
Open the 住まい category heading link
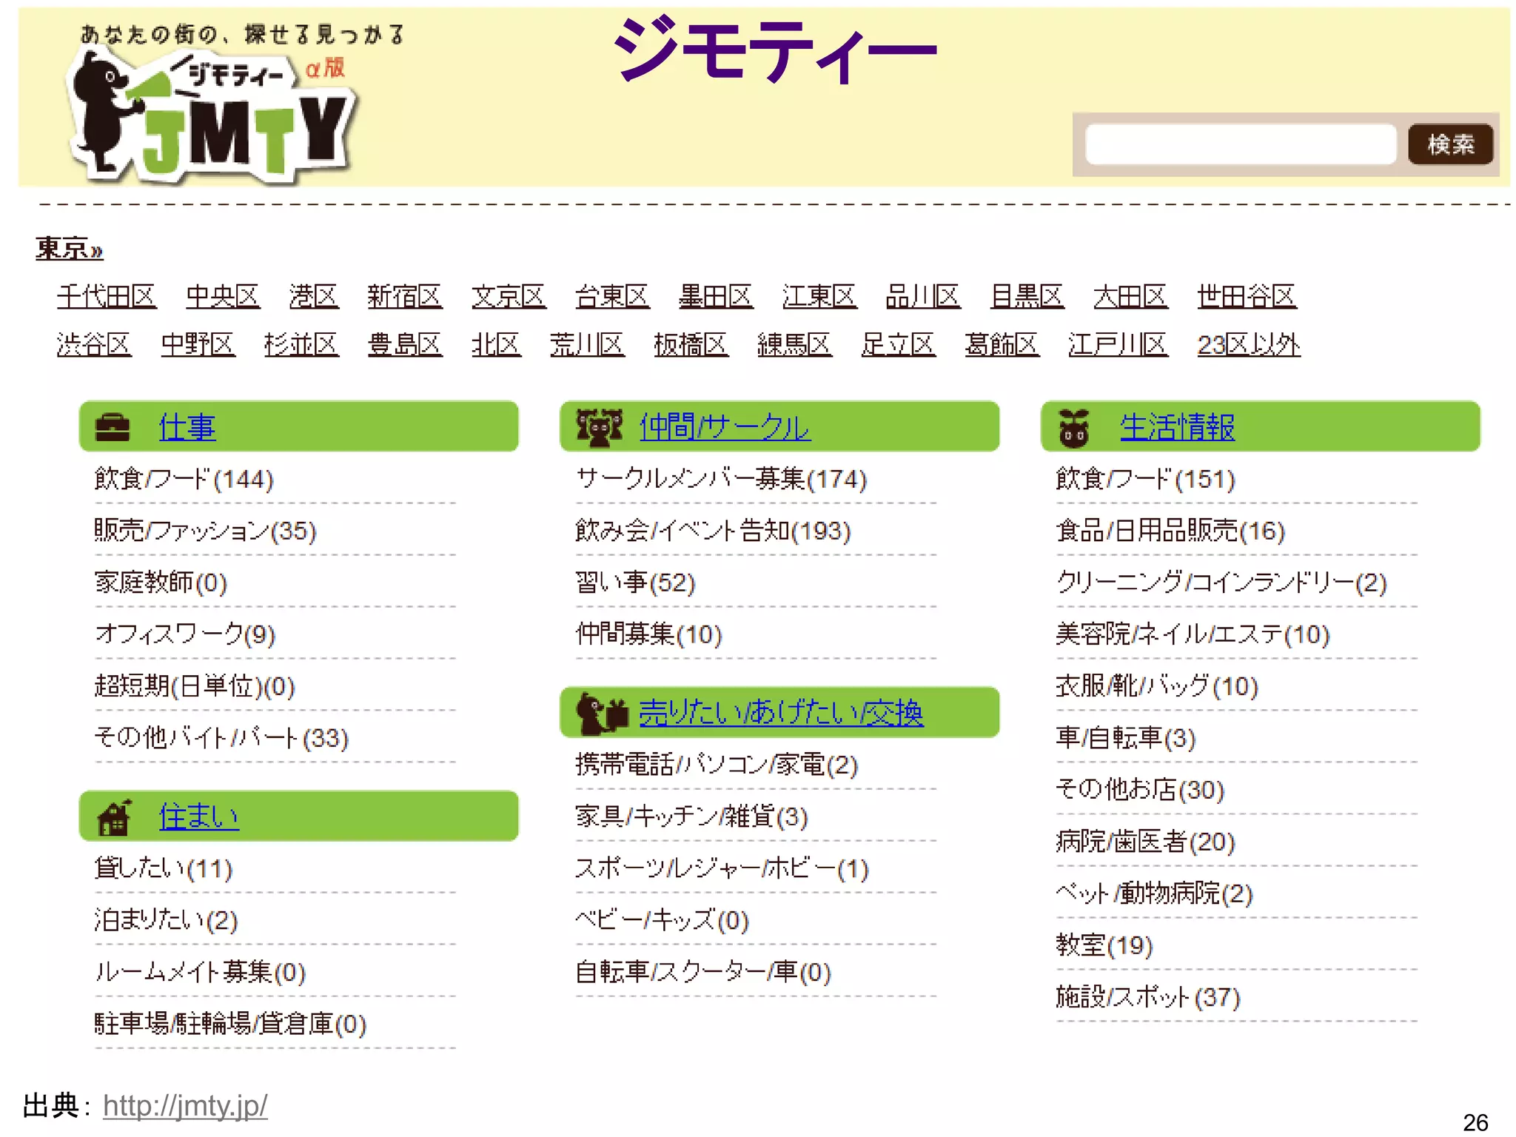pyautogui.click(x=198, y=816)
